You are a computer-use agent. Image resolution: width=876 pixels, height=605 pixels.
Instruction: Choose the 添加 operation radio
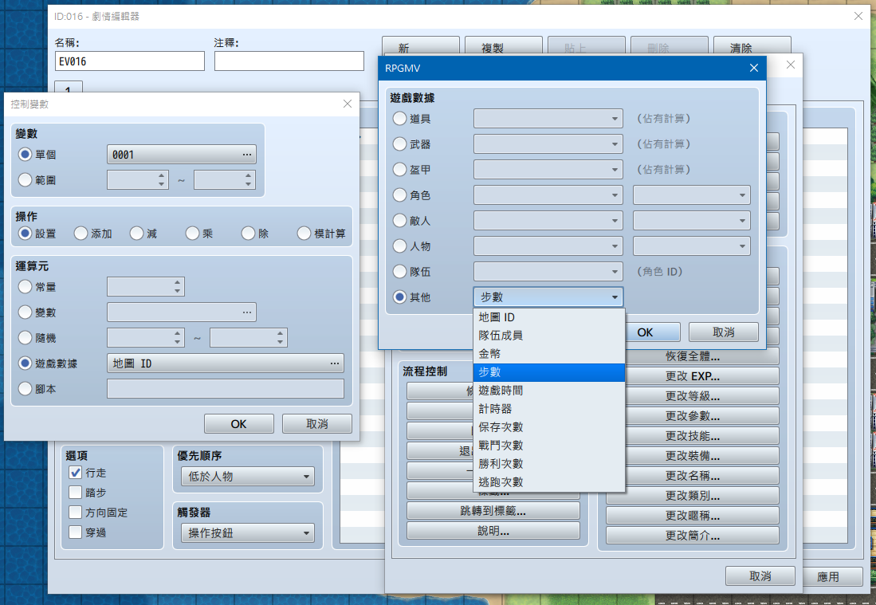coord(81,234)
